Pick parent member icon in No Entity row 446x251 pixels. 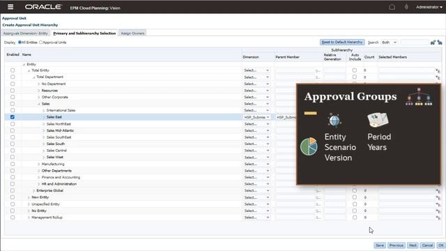(318, 211)
